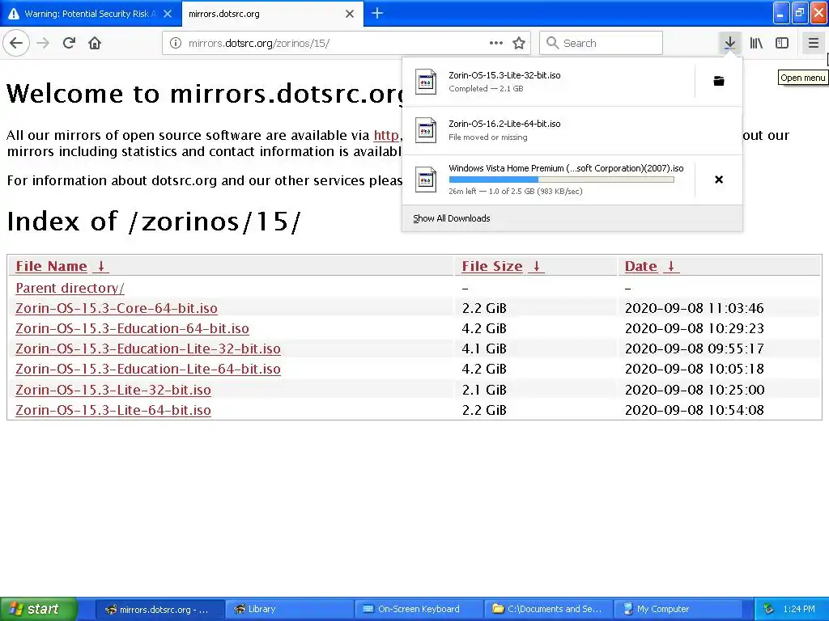The width and height of the screenshot is (829, 621).
Task: Sort listing by Date
Action: click(x=641, y=266)
